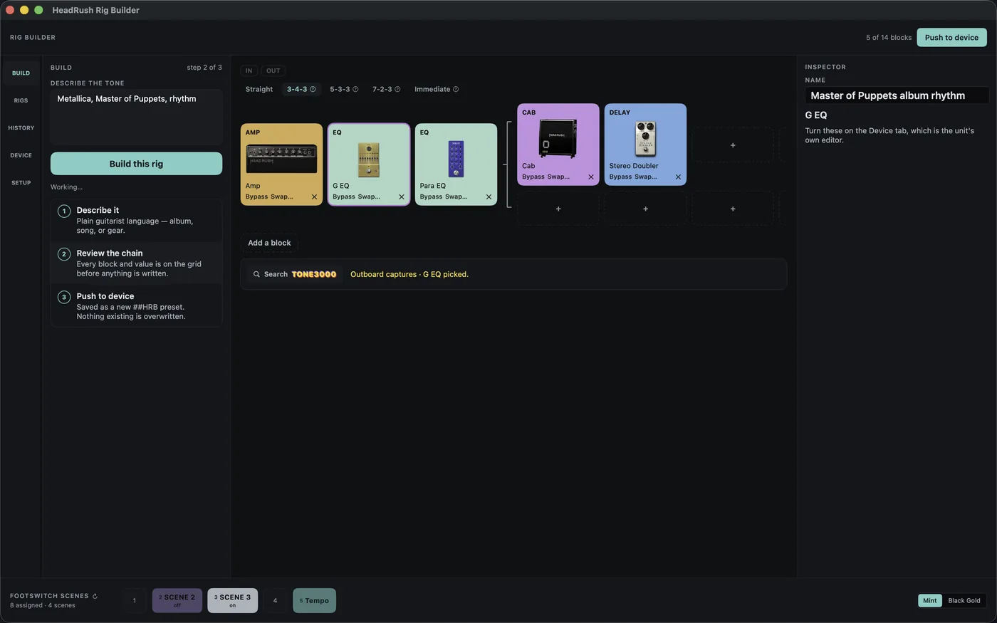Select the black Cab speaker image
997x623 pixels.
[558, 138]
